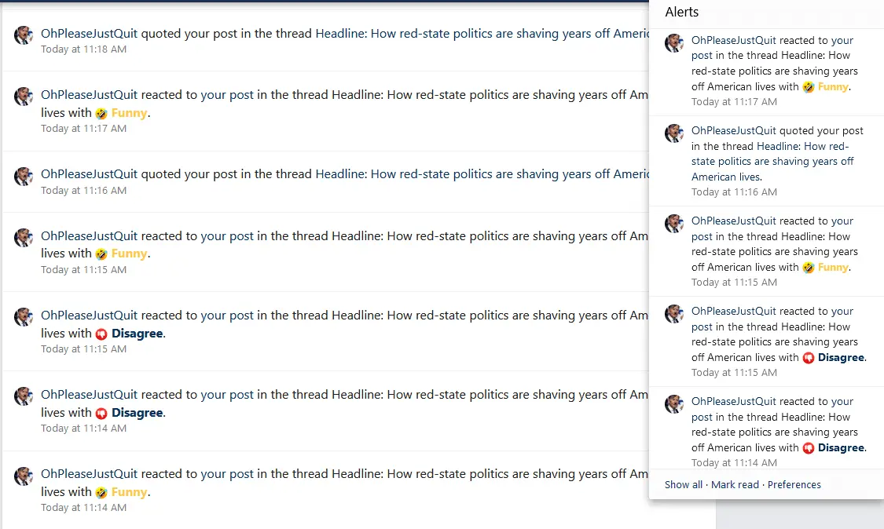
Task: Click the Funny emoji in the Alerts panel 11:15 AM alert
Action: pos(808,268)
